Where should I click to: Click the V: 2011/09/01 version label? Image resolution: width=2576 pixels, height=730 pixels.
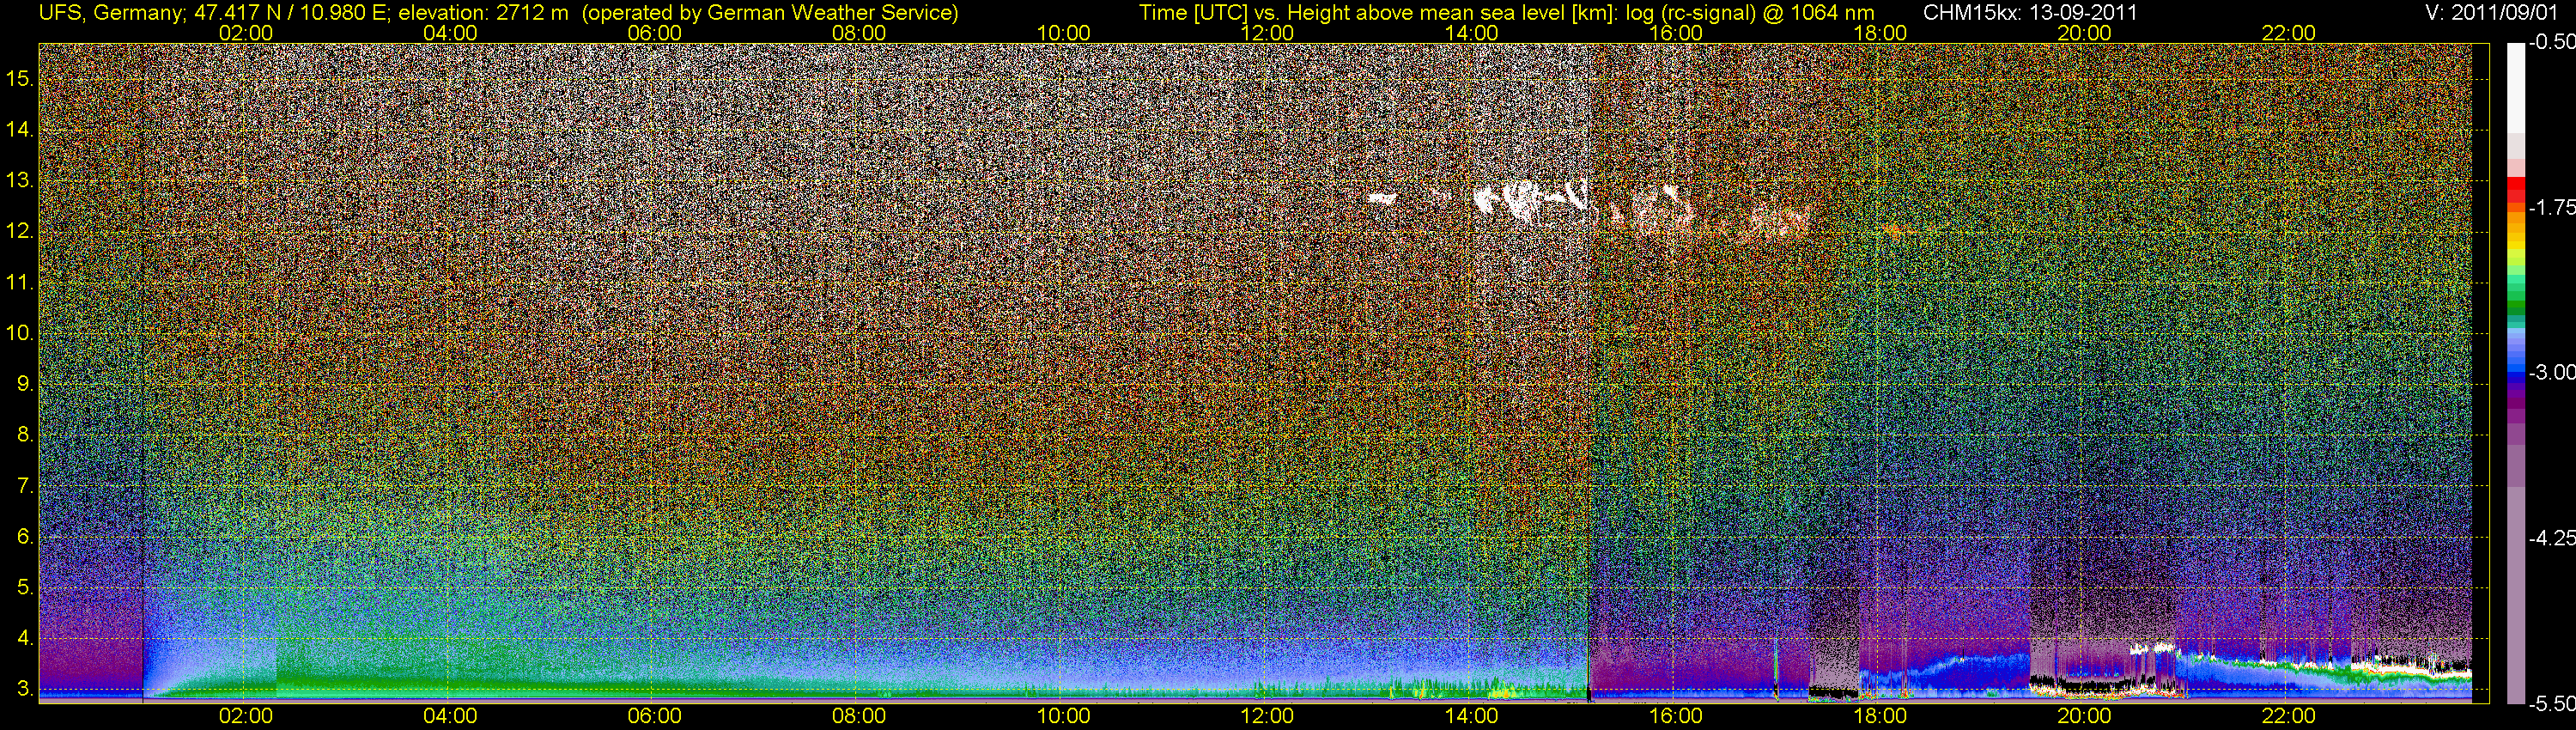coord(2496,13)
